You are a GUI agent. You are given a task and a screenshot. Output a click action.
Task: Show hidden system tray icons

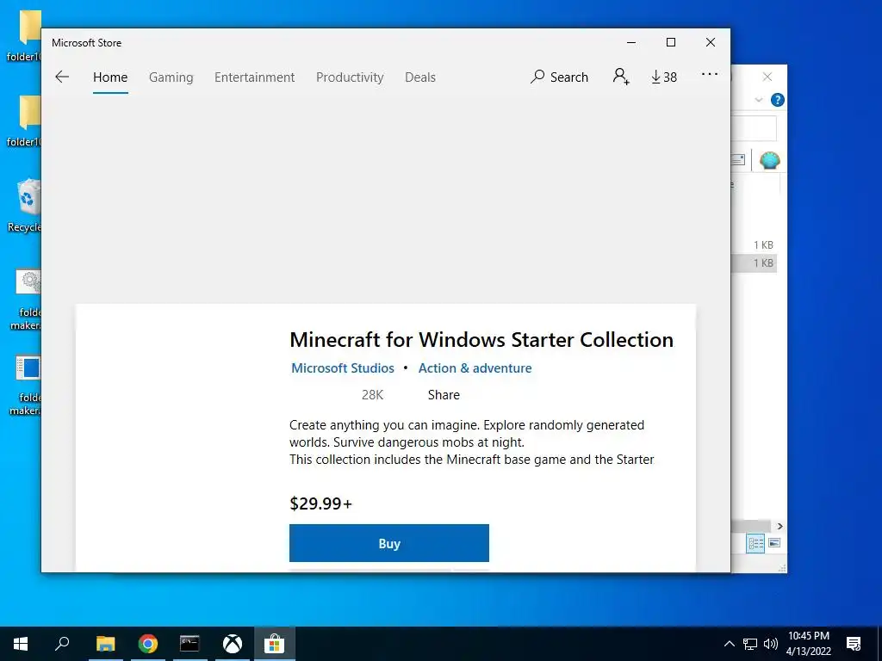(729, 644)
